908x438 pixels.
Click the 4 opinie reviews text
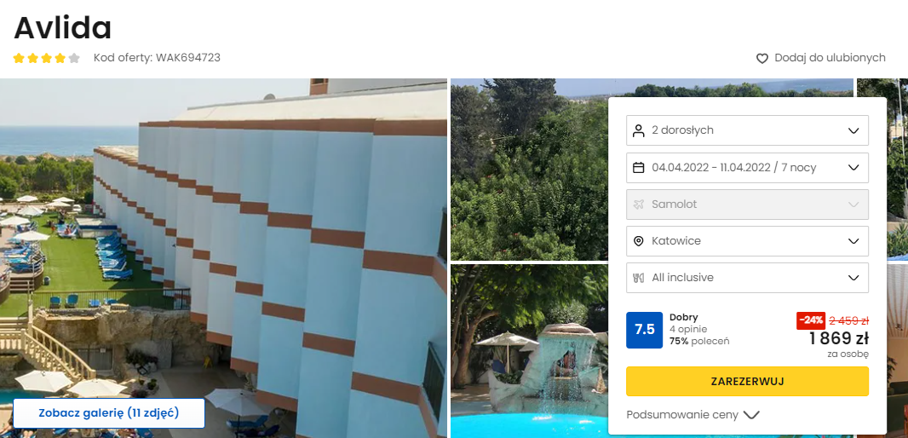click(x=688, y=329)
